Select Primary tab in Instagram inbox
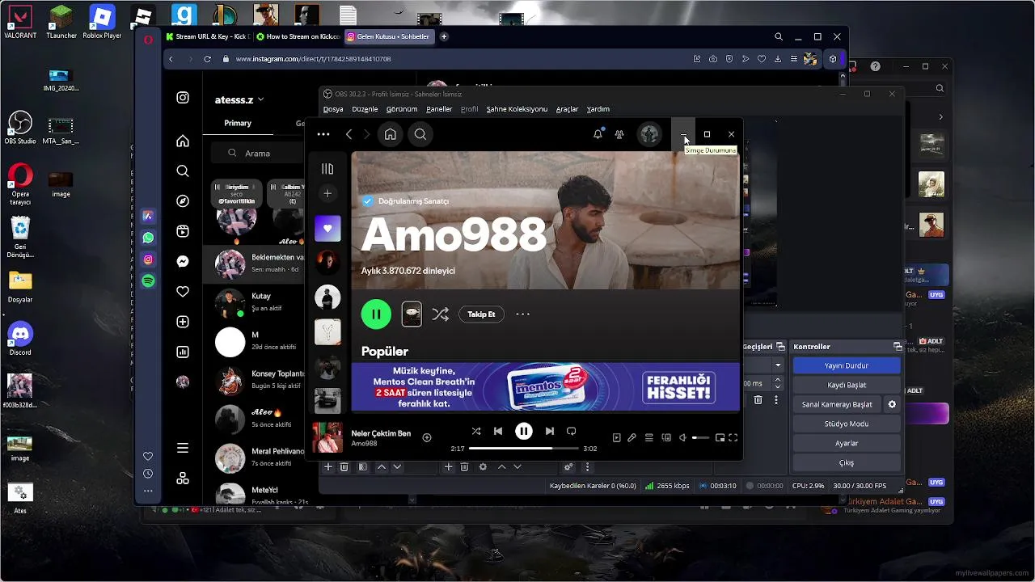Screen dimensions: 1035x582 238,123
